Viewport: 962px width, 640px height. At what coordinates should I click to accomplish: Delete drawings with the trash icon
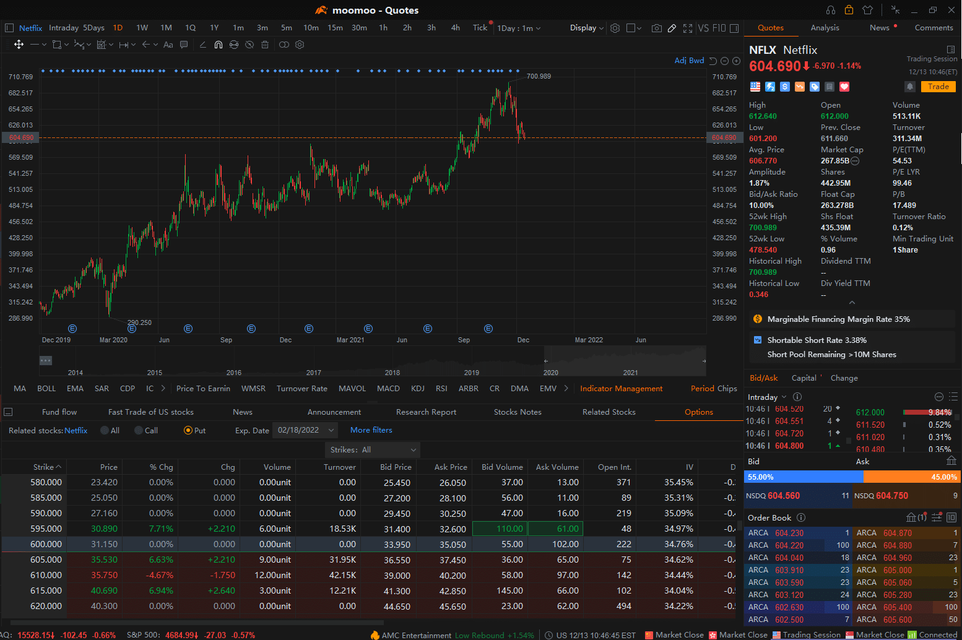[x=265, y=45]
